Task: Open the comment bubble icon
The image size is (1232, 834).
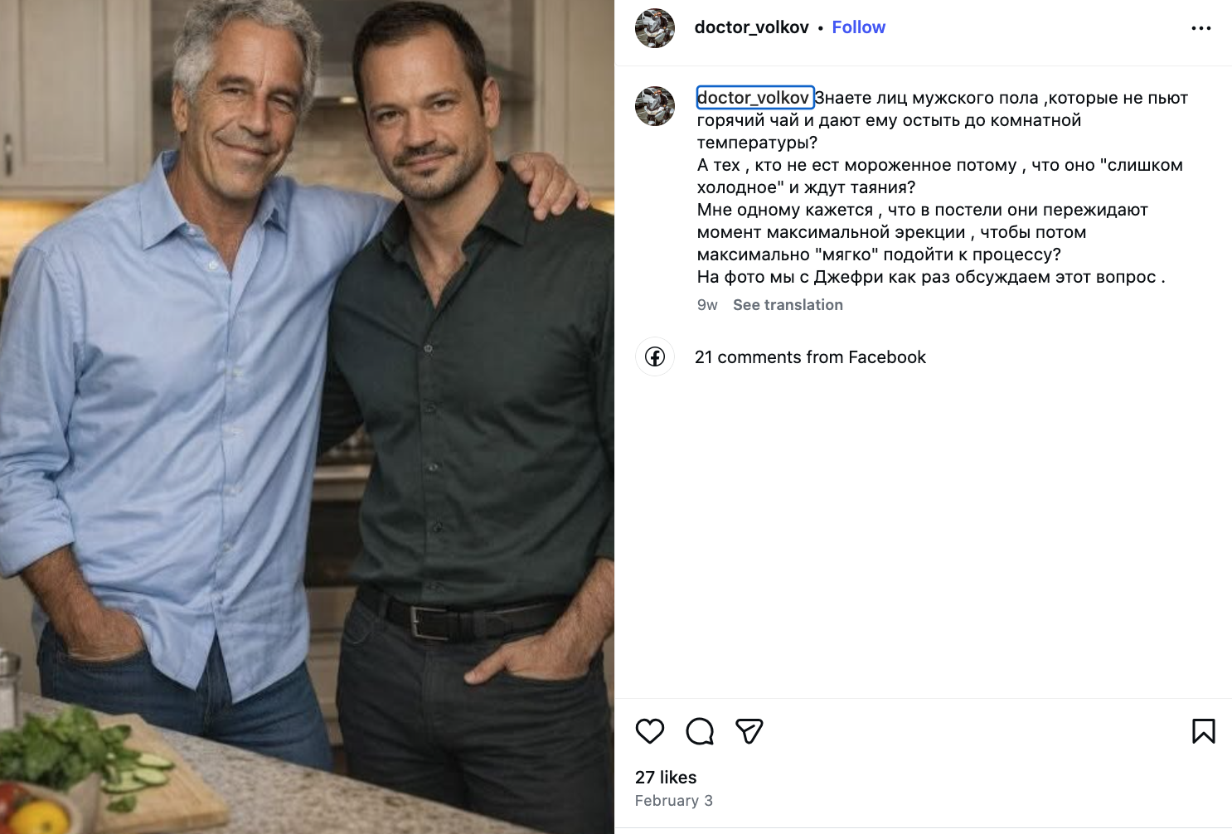Action: click(700, 731)
